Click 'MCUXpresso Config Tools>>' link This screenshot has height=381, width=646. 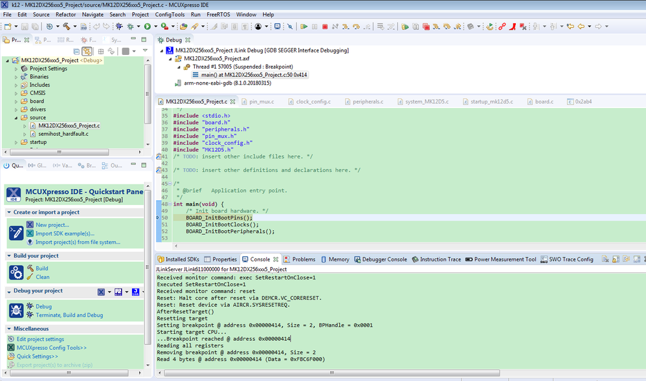coord(52,347)
